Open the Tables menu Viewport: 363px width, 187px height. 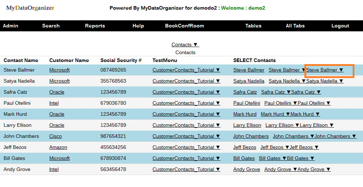(x=253, y=26)
